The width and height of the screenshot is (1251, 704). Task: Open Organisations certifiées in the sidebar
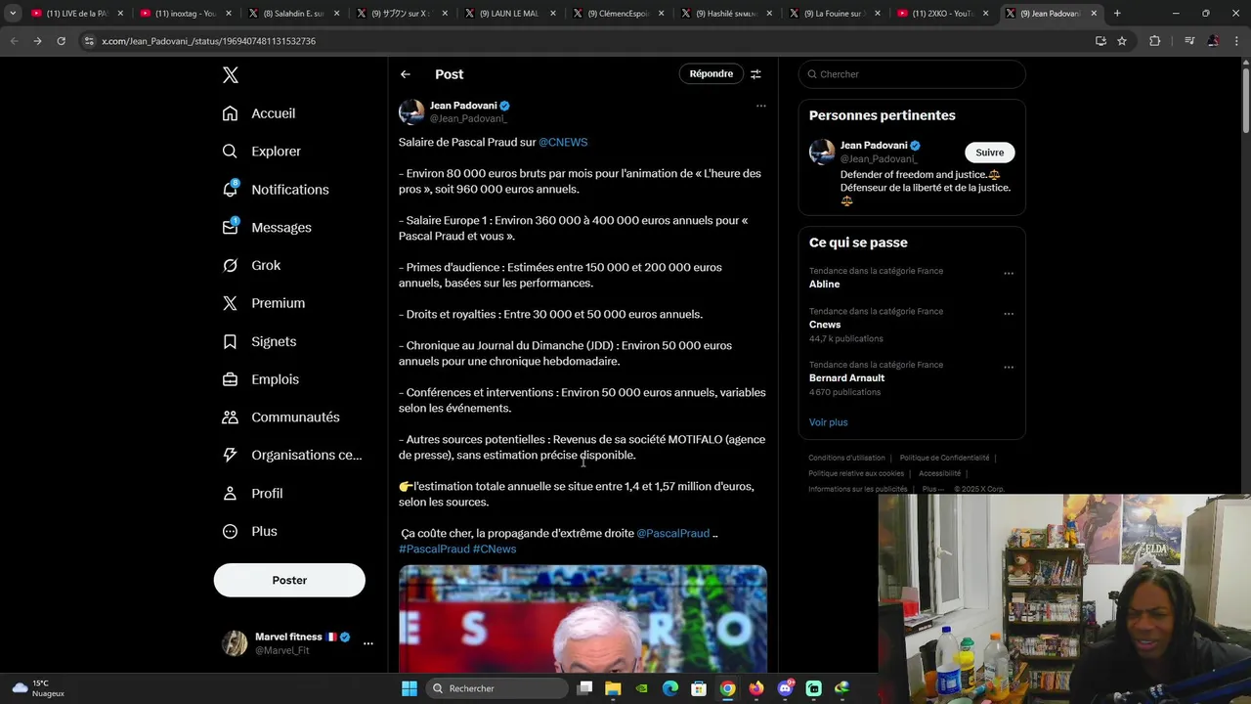(292, 455)
